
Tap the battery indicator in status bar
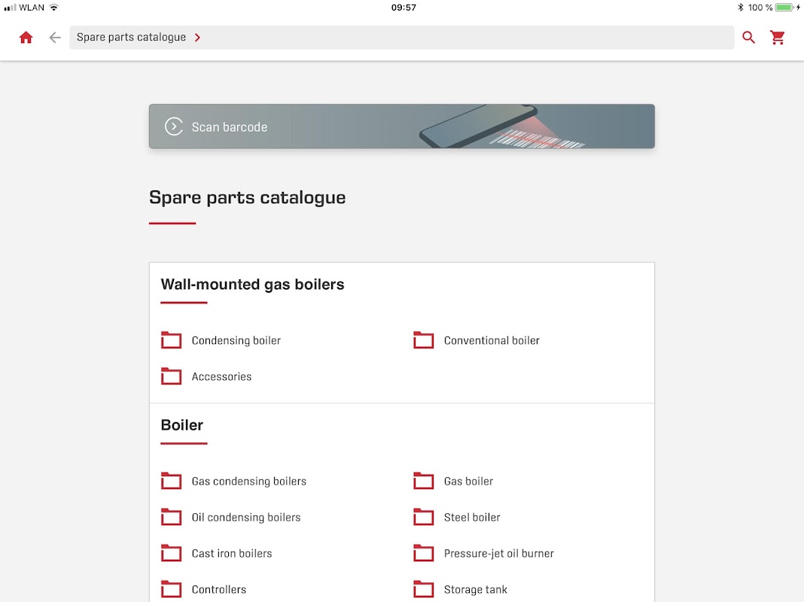click(784, 8)
